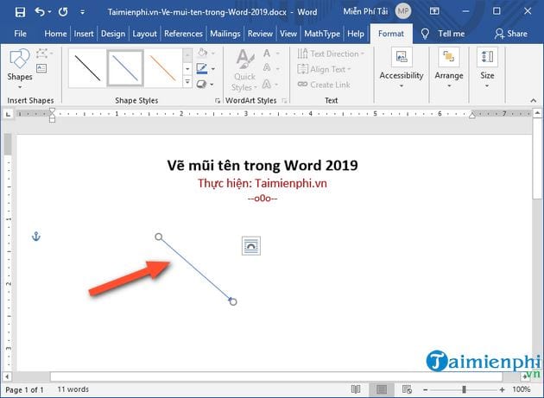Click the Draw Text Box icon
The width and height of the screenshot is (544, 398).
[41, 68]
